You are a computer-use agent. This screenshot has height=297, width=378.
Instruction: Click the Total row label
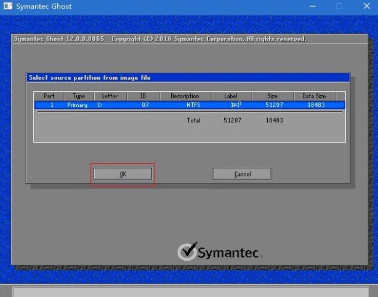click(193, 120)
